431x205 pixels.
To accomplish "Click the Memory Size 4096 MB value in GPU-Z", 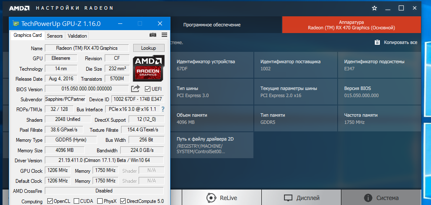I will point(65,150).
